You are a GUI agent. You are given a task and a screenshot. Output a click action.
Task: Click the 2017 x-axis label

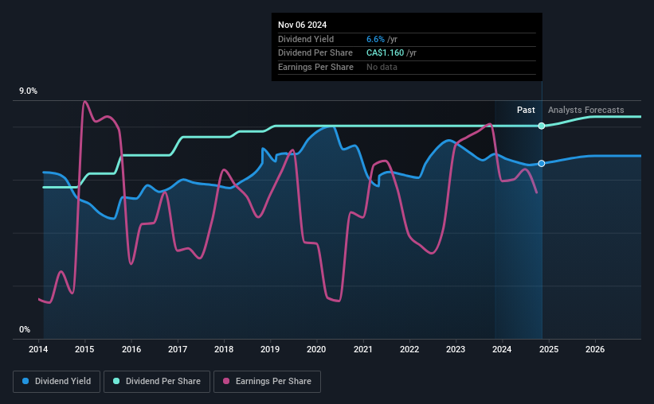(178, 349)
